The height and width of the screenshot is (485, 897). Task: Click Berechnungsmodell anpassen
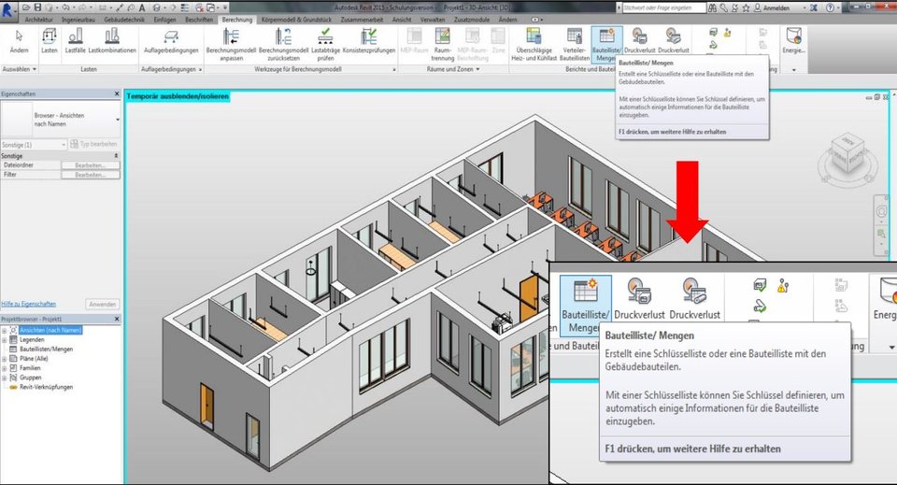[x=231, y=45]
